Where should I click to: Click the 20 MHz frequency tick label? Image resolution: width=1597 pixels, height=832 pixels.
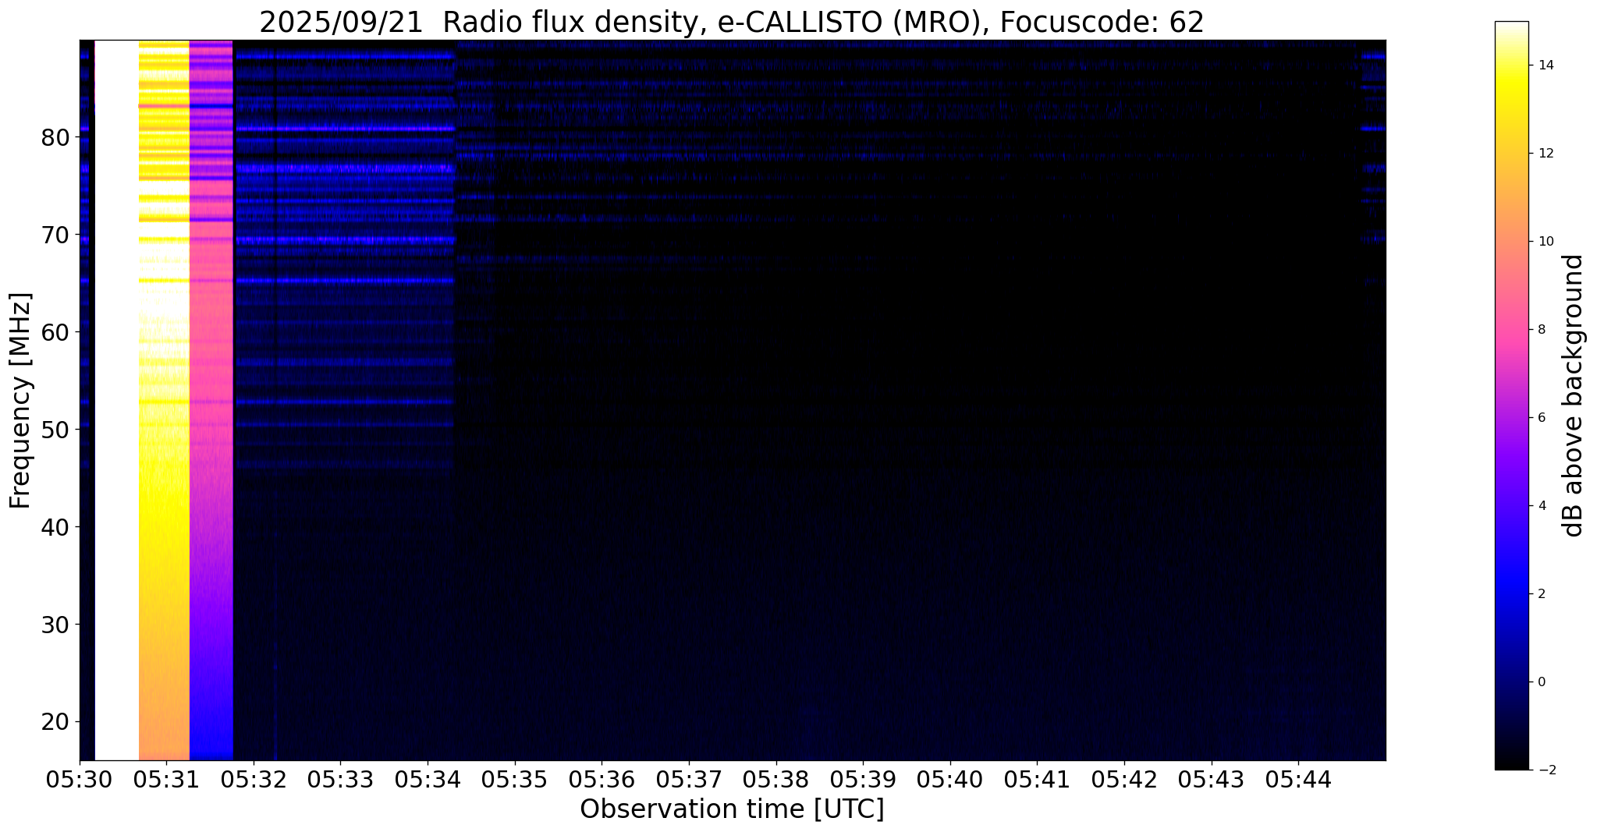click(55, 722)
